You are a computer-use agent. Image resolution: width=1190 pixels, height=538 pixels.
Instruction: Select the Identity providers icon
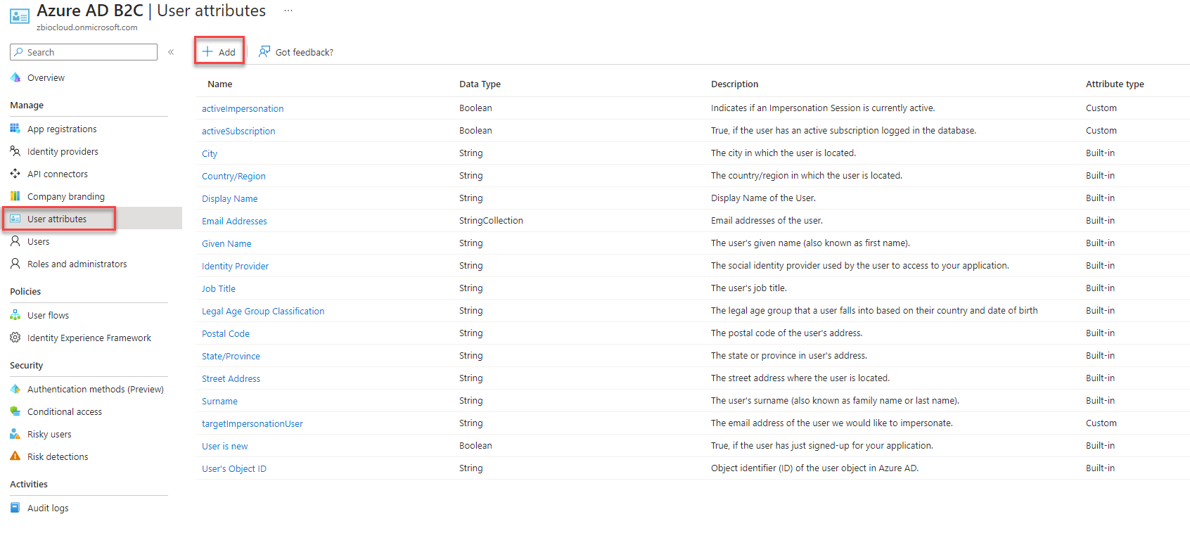pos(15,151)
